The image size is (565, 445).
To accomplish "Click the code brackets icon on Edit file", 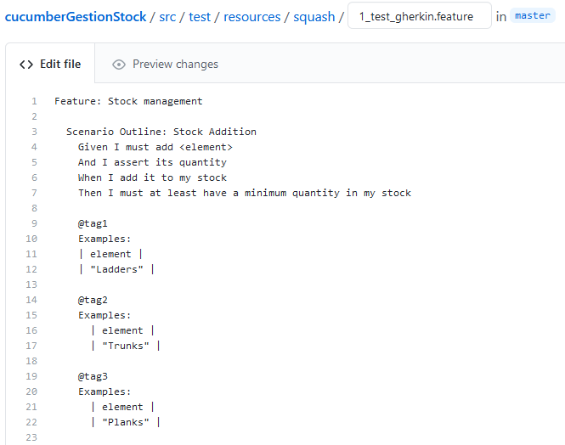I will (x=26, y=65).
